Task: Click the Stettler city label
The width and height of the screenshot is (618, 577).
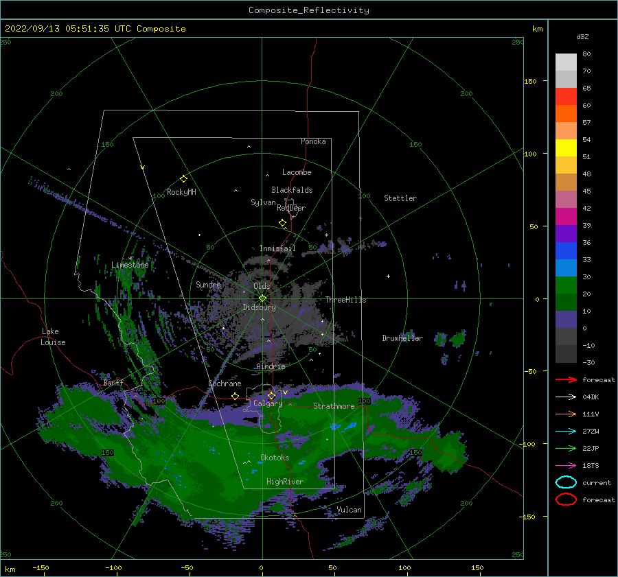Action: click(400, 198)
